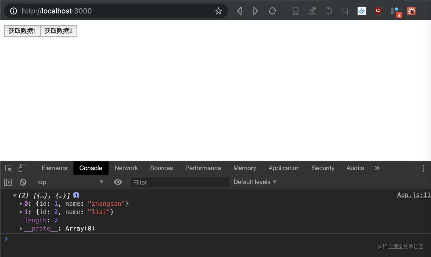
Task: Click the 获取数据1 button
Action: 22,31
